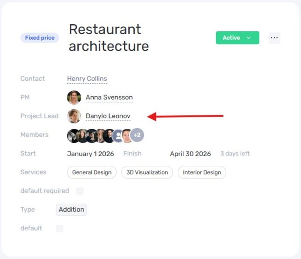This screenshot has height=259, width=301.
Task: Click the Fixed price badge
Action: pyautogui.click(x=40, y=38)
